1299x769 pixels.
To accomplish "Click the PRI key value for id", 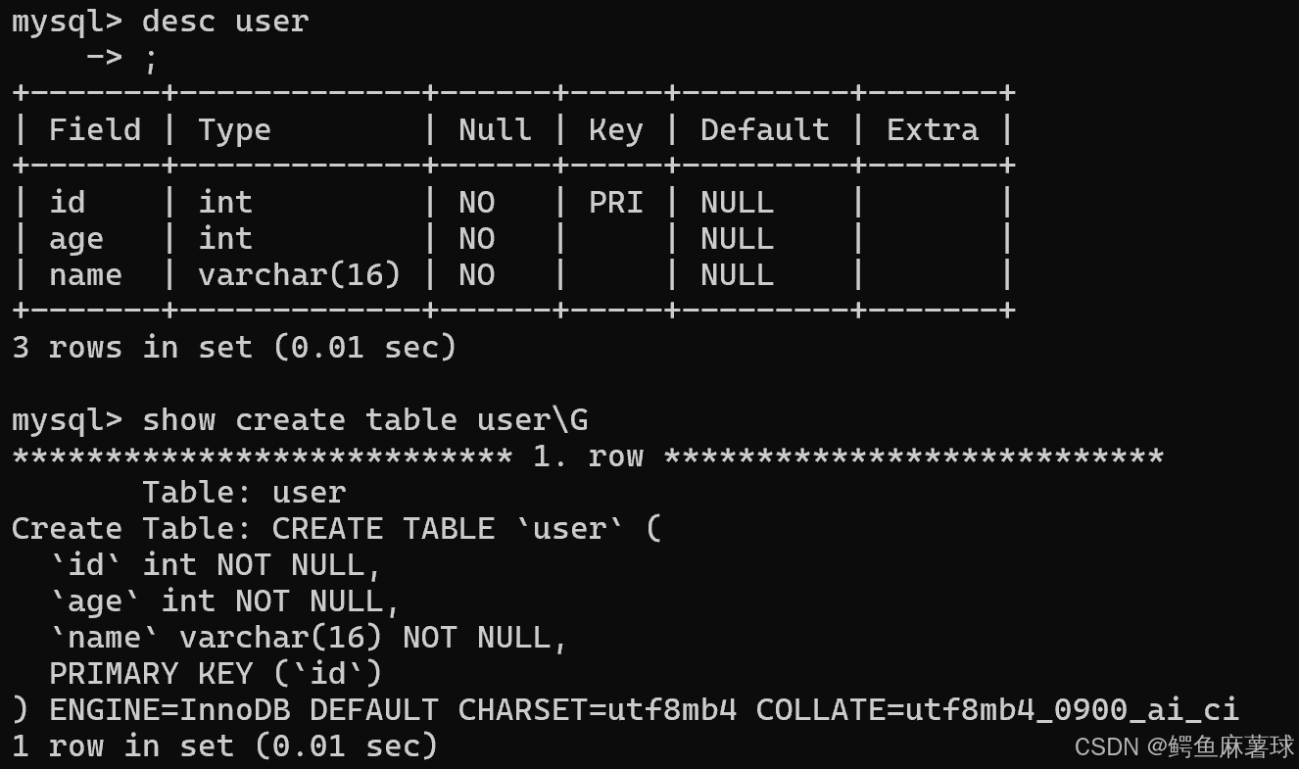I will click(616, 203).
